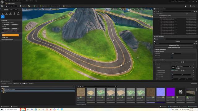Open the Window menu

[x=14, y=1]
